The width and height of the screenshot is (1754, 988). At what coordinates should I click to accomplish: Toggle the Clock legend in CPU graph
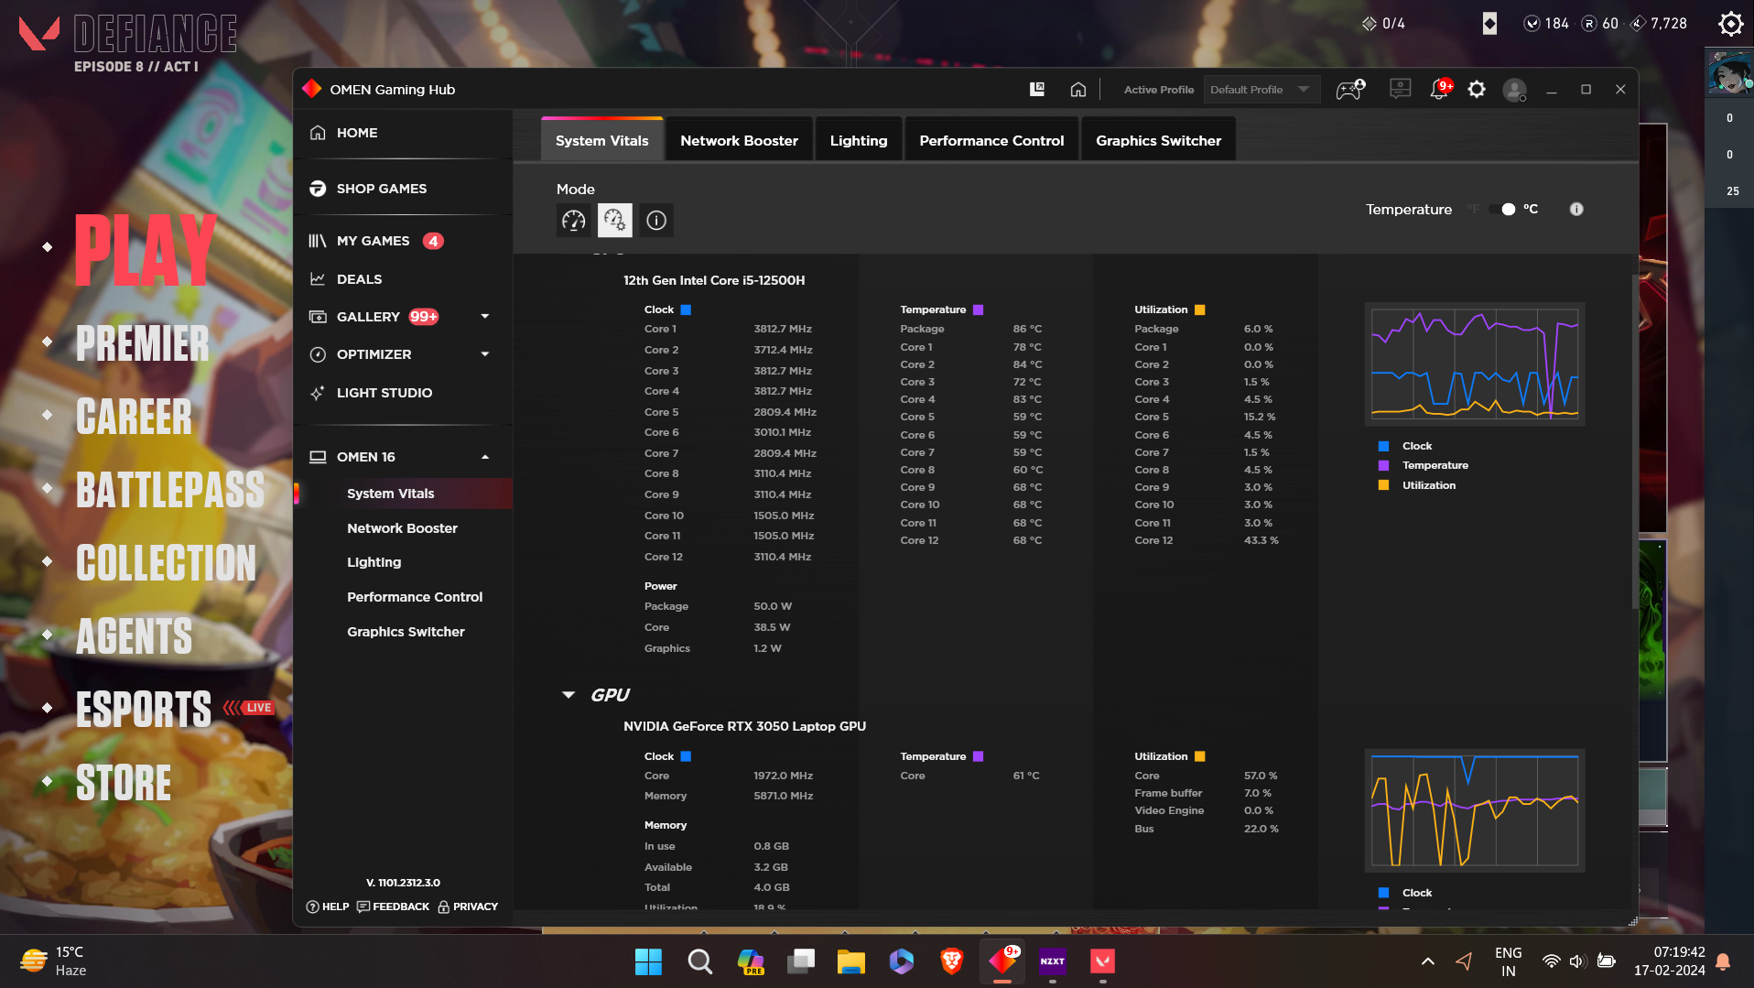click(1382, 446)
